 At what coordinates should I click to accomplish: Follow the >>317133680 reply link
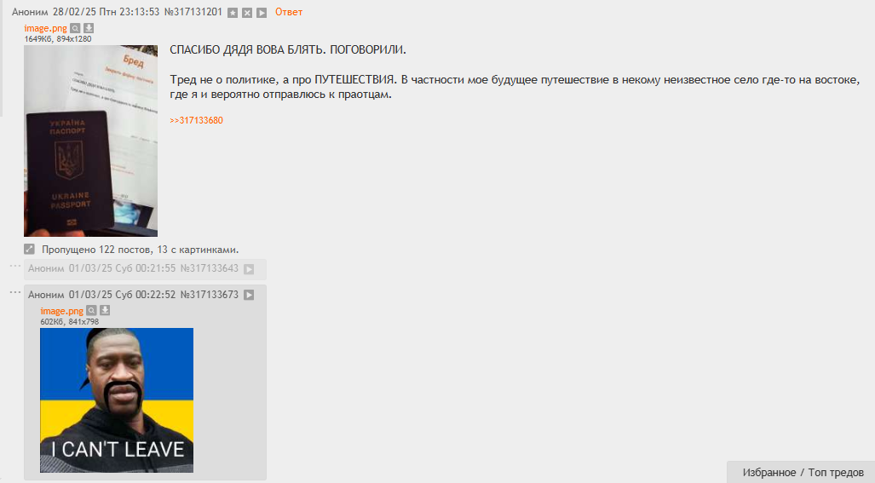[197, 120]
